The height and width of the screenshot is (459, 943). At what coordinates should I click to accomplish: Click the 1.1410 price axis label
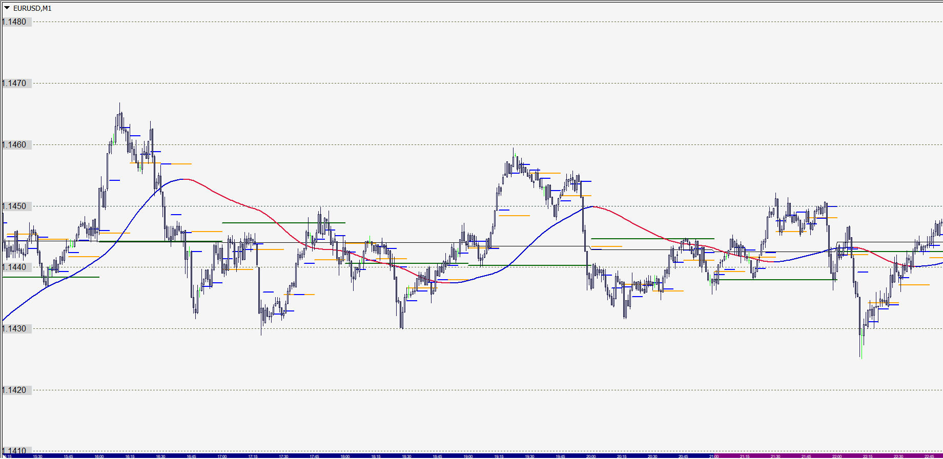pos(14,451)
